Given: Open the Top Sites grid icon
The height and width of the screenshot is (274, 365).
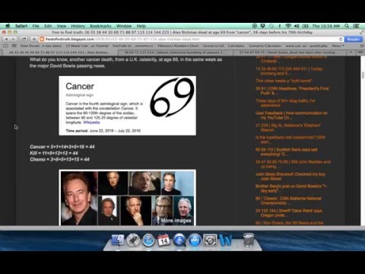Looking at the screenshot, I should 14,46.
